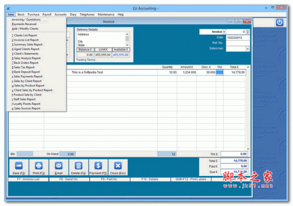Open Sales by Client Report
Viewport: 293px width, 206px height.
[x=26, y=81]
